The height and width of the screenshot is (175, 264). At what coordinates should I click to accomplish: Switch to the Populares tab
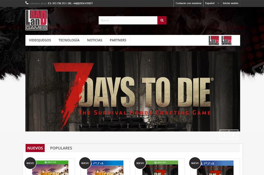pyautogui.click(x=61, y=148)
